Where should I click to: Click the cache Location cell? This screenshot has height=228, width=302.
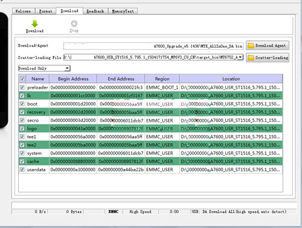point(231,162)
